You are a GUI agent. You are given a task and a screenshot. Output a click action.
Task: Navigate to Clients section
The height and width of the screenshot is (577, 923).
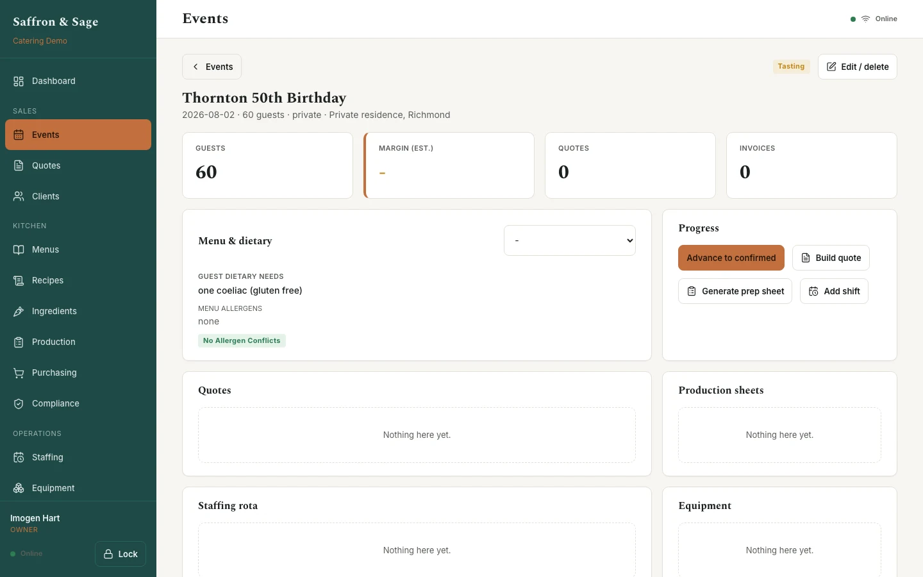pos(78,197)
